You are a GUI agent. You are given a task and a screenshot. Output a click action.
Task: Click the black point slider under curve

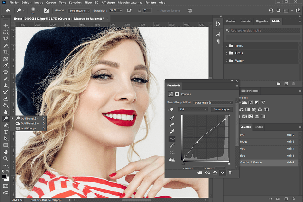tap(183, 164)
